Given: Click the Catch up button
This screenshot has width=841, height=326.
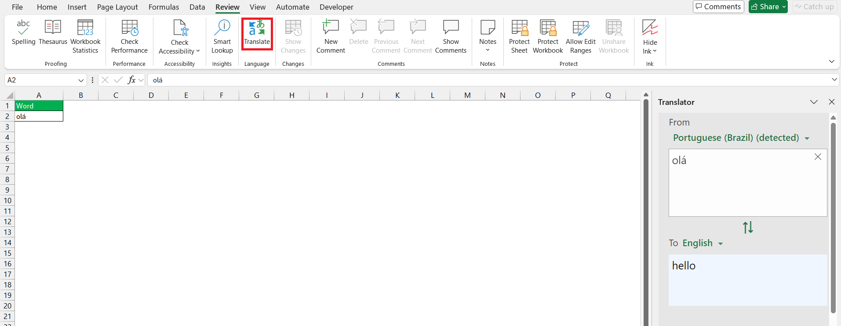Looking at the screenshot, I should (x=814, y=7).
